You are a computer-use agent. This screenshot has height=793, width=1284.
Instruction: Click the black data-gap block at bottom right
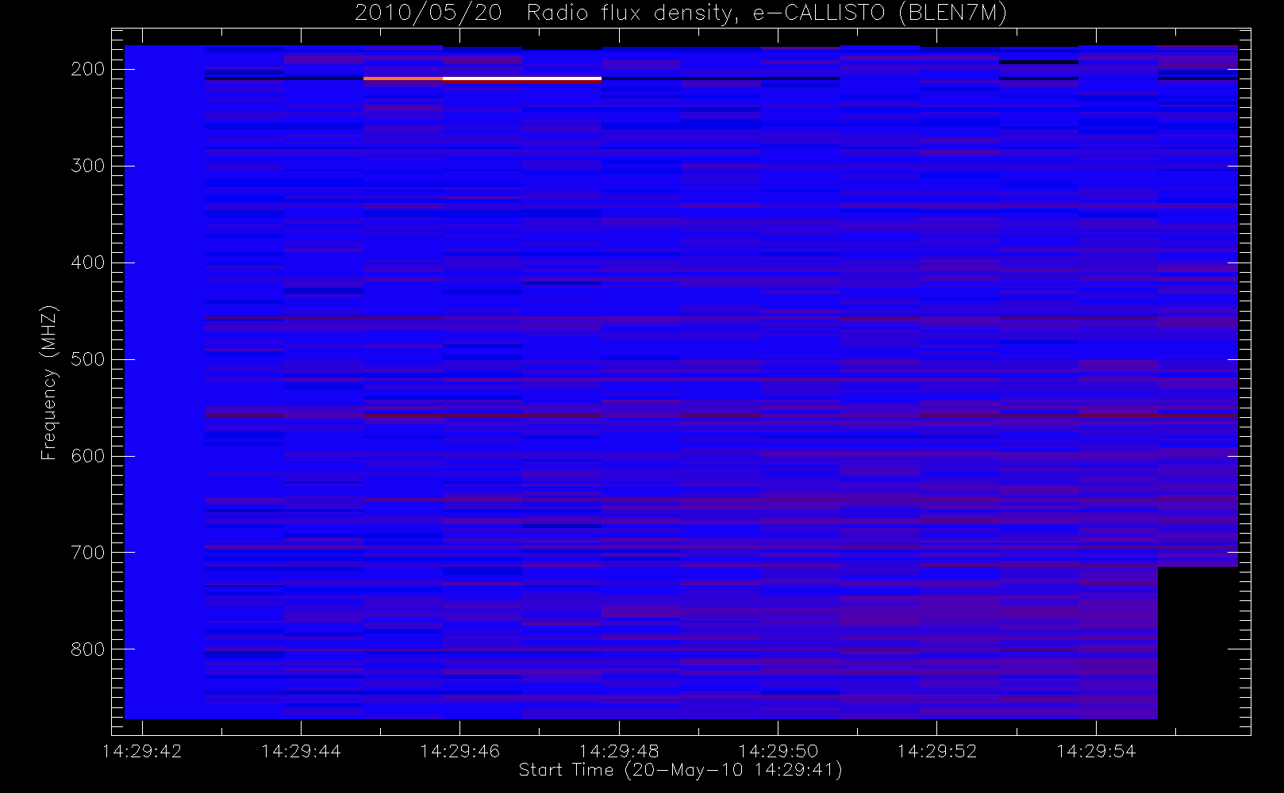click(1198, 643)
